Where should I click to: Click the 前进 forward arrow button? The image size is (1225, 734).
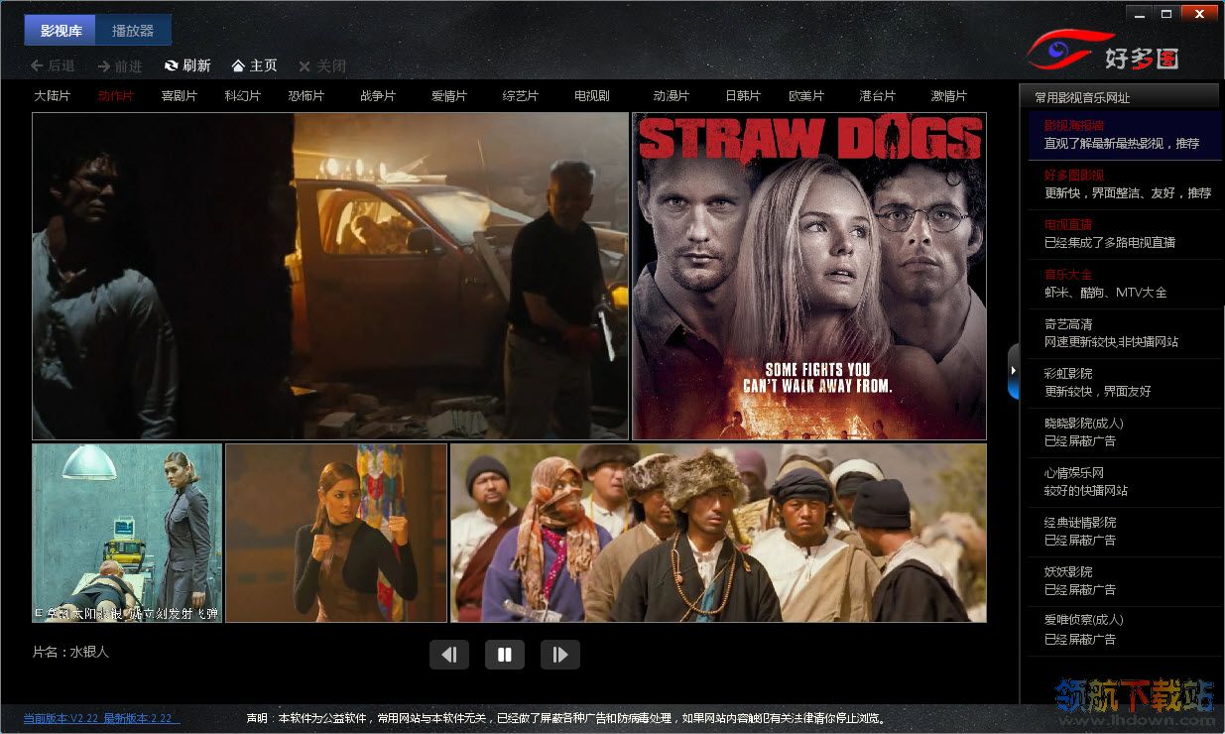120,65
